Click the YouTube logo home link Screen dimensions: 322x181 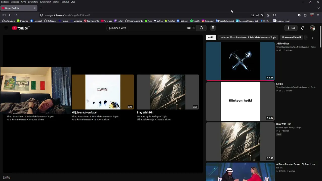click(x=20, y=28)
